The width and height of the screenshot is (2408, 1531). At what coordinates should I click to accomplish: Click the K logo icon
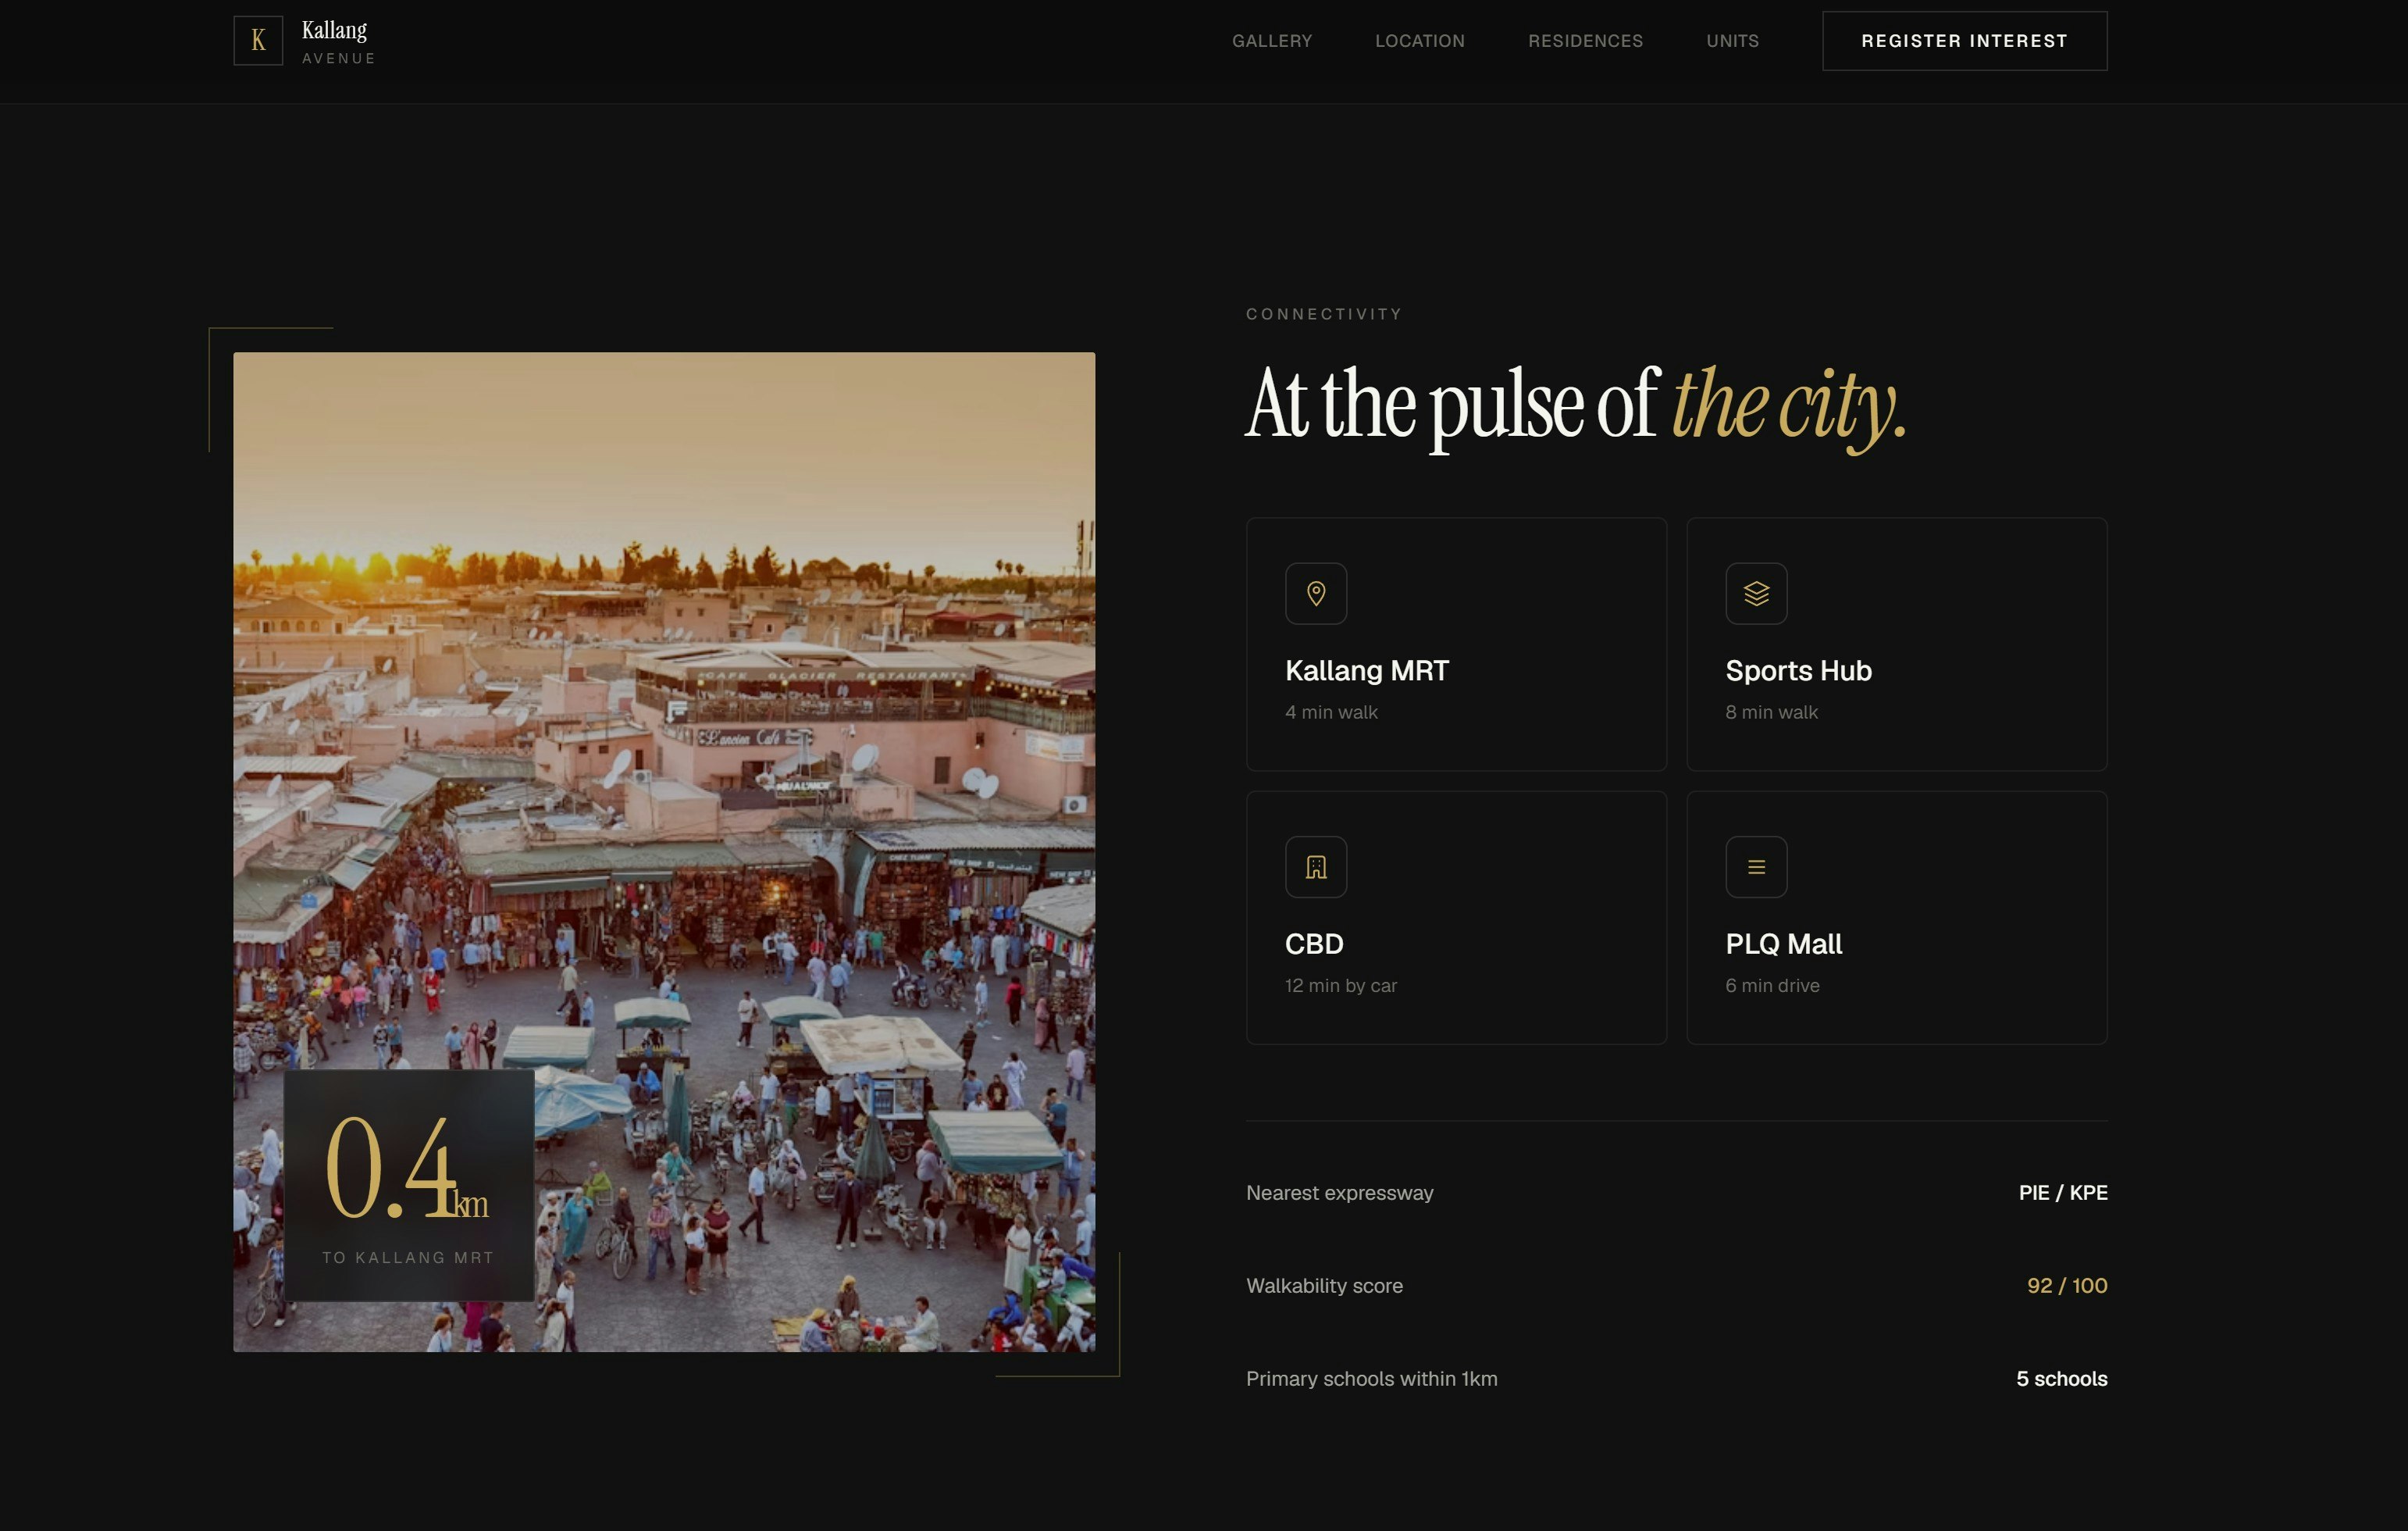(258, 41)
